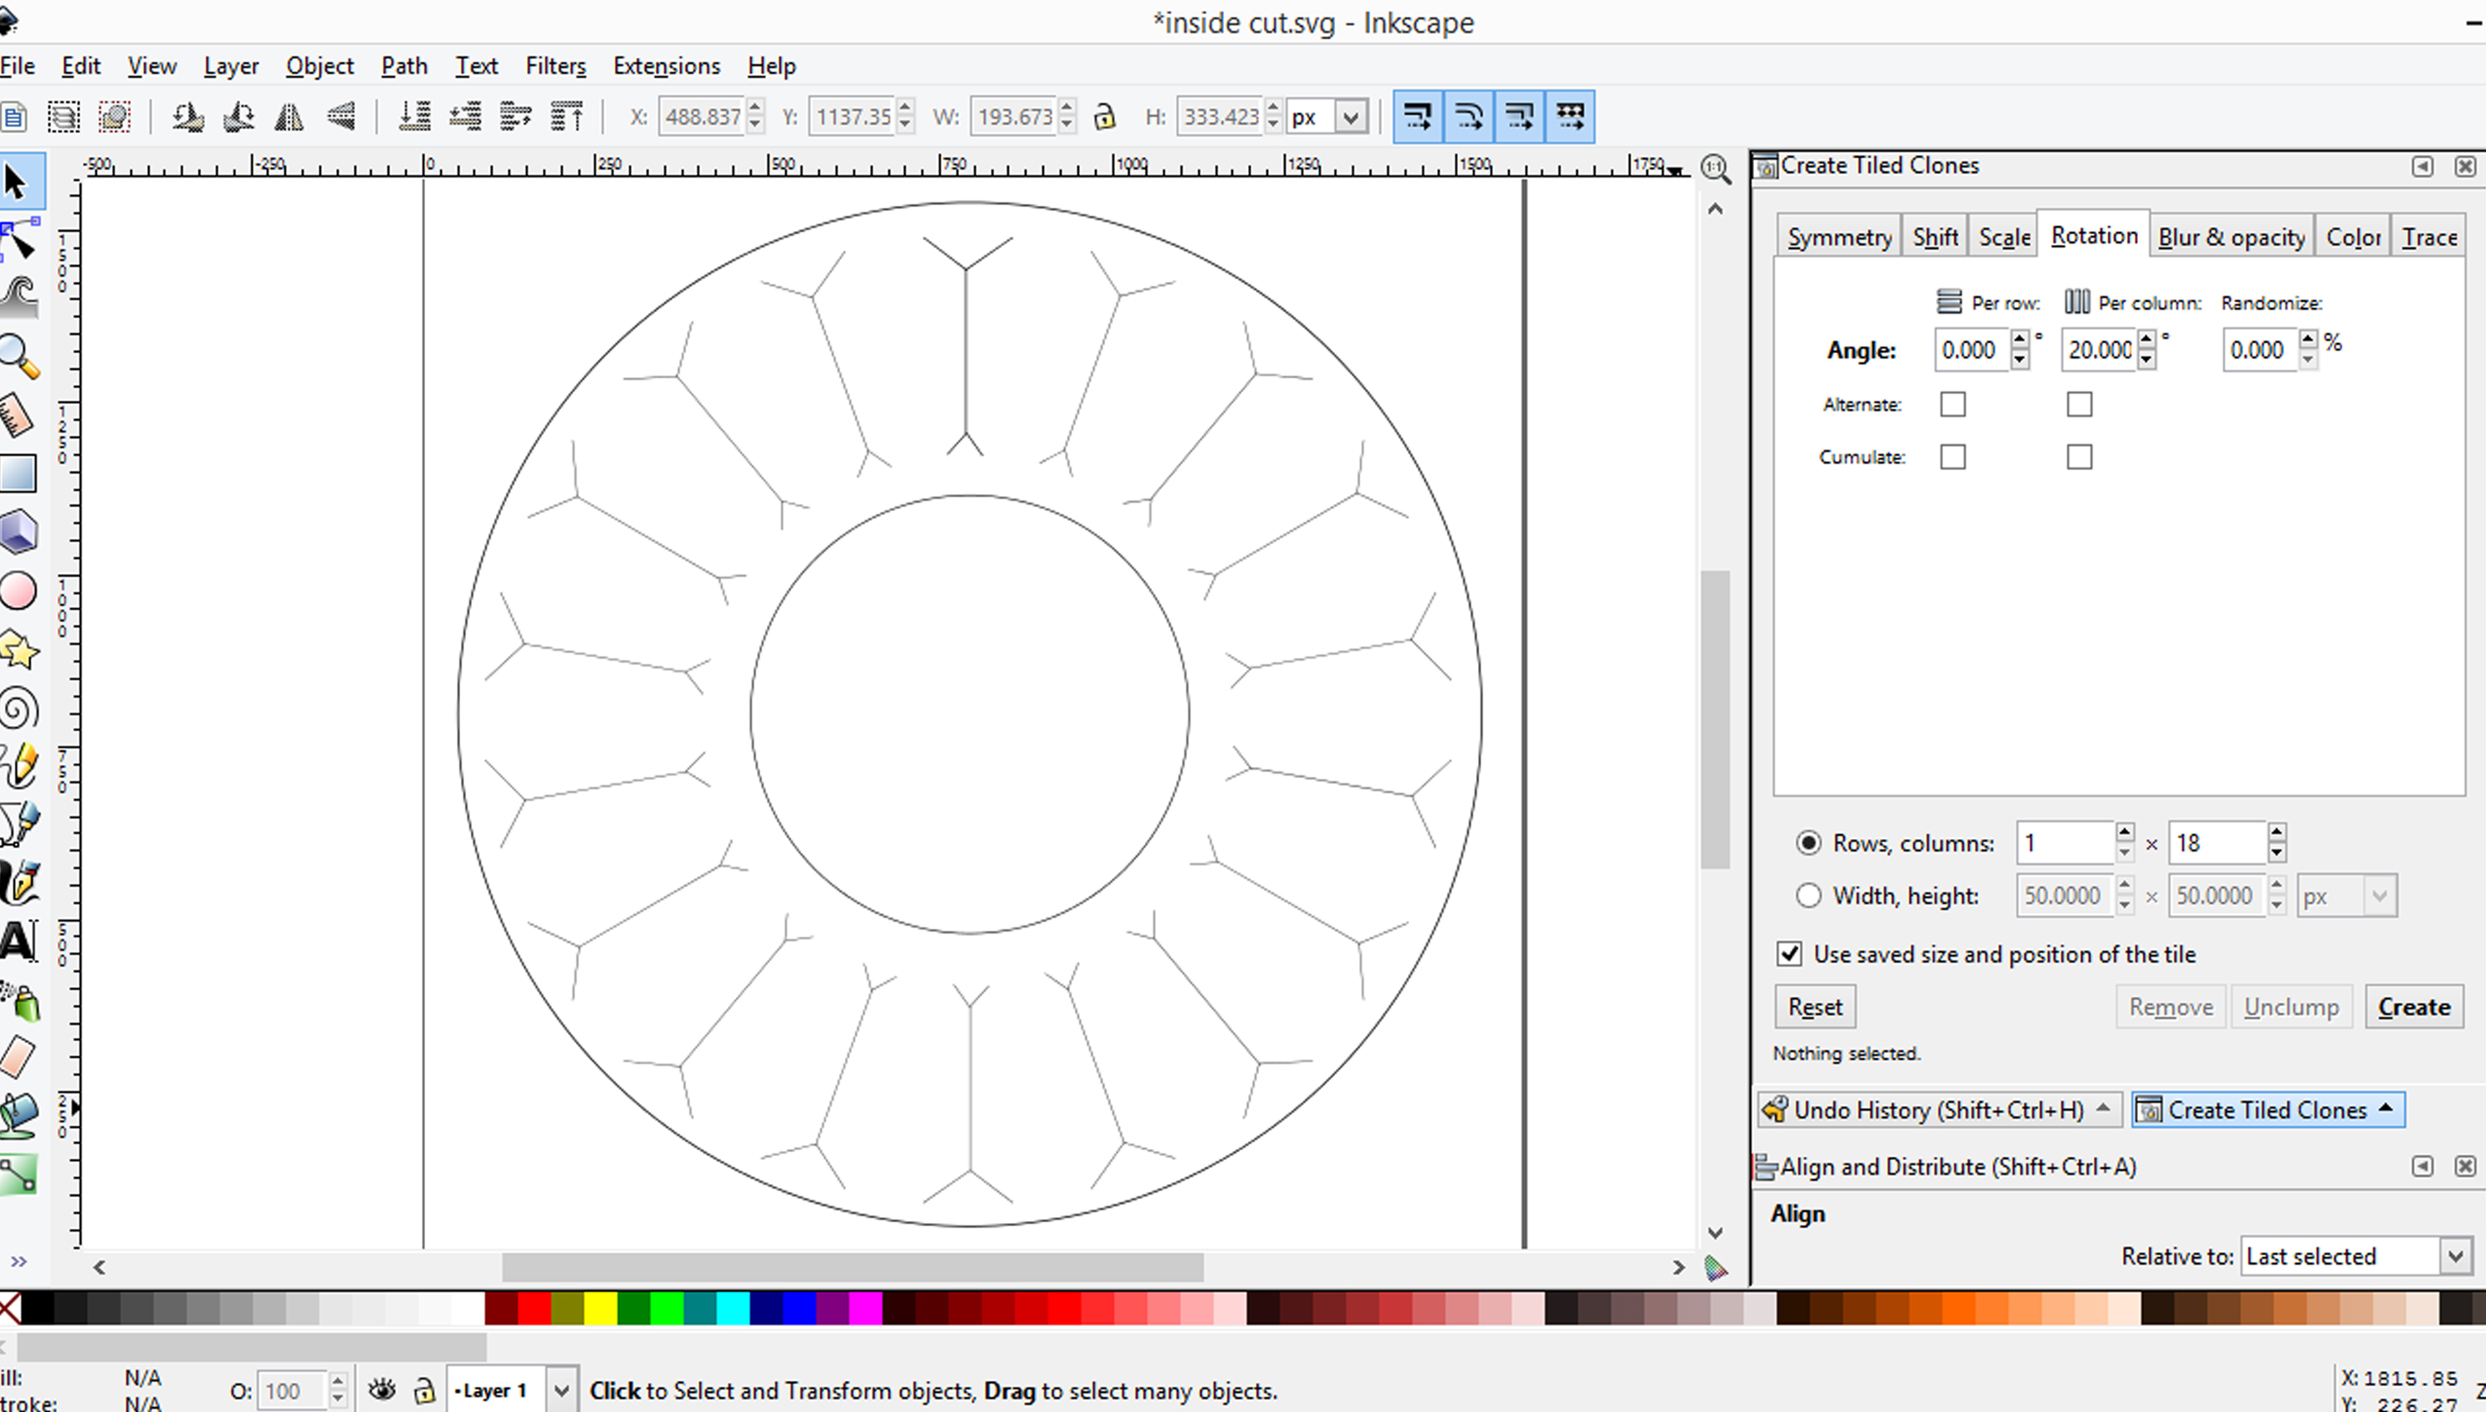Click Rotate 90 degrees counter-clockwise icon
The width and height of the screenshot is (2486, 1412).
(187, 116)
